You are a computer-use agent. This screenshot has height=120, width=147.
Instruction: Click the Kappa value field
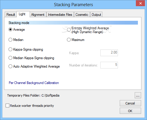109,53
